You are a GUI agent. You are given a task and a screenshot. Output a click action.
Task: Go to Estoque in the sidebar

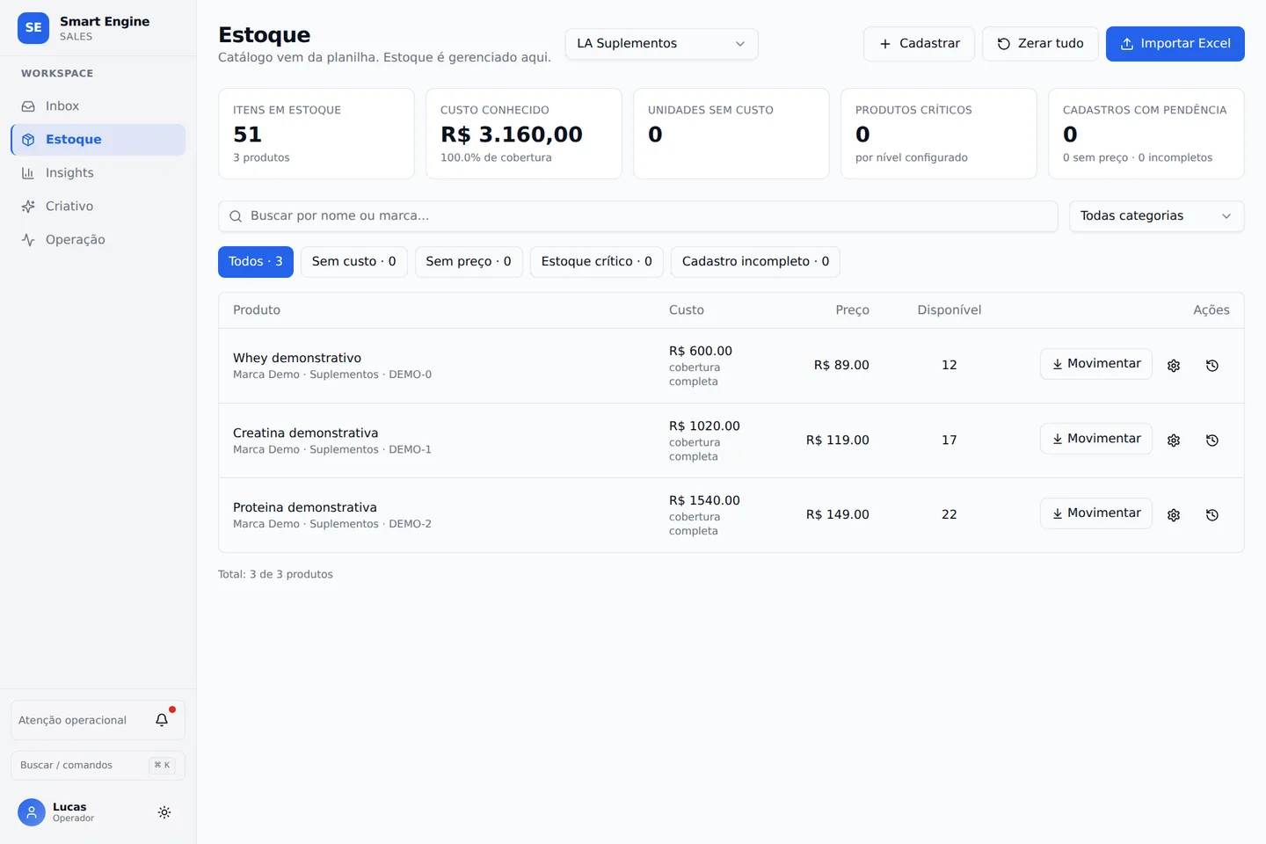[x=98, y=140]
